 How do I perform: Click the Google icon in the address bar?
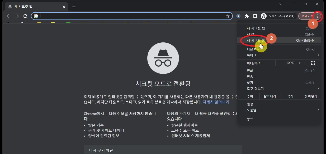[x=36, y=16]
